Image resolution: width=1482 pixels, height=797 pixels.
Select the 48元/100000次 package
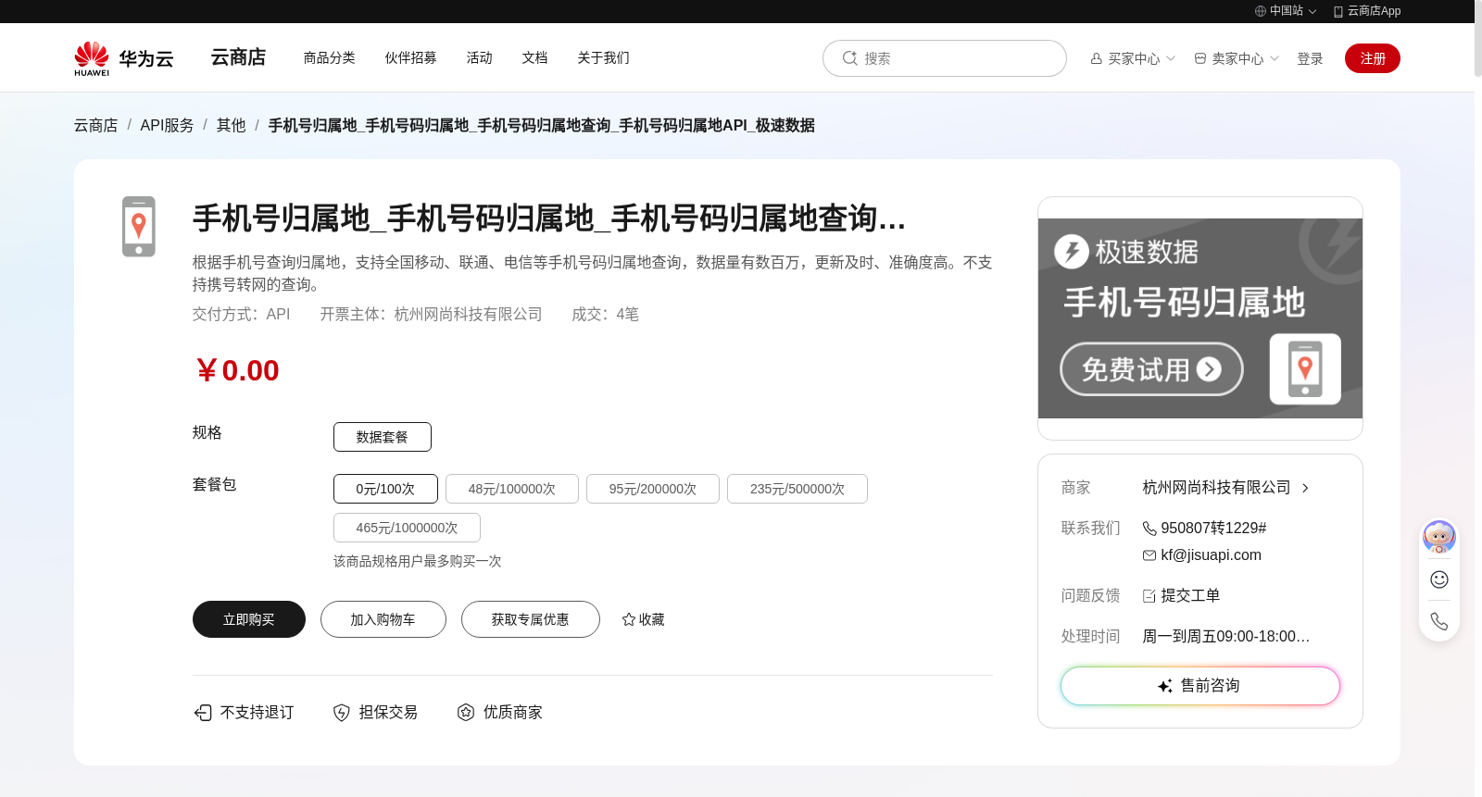coord(512,489)
